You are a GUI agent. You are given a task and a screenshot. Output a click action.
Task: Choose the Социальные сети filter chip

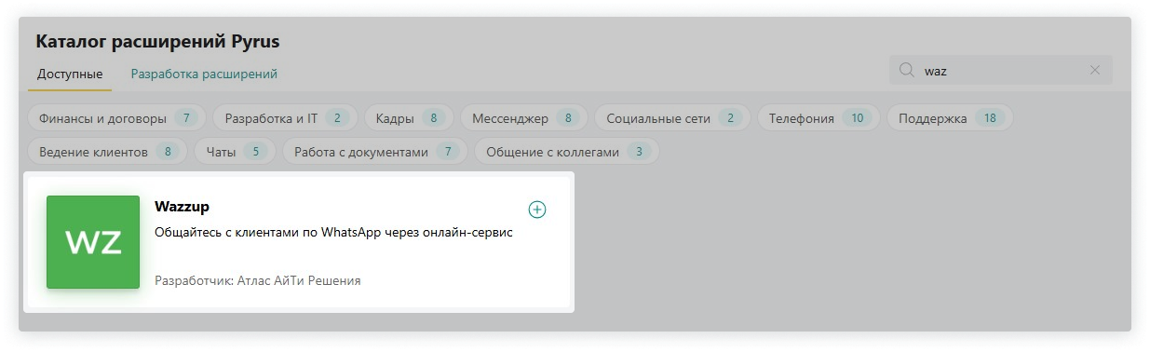click(671, 118)
